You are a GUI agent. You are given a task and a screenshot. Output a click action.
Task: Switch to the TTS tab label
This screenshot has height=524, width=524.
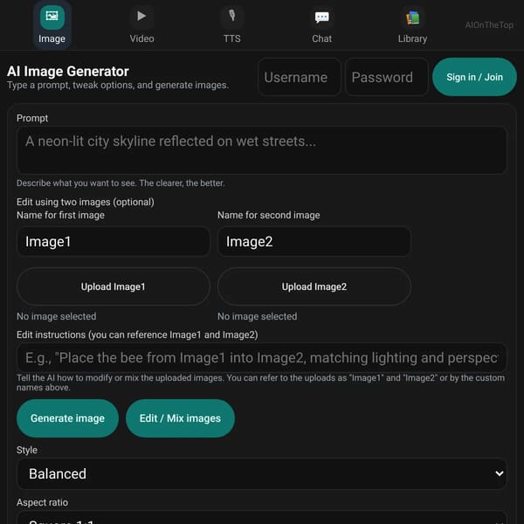(232, 38)
